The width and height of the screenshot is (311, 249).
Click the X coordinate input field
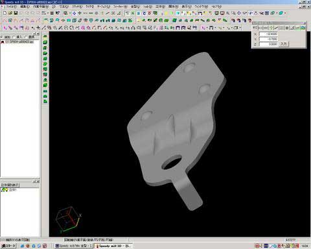pyautogui.click(x=268, y=34)
